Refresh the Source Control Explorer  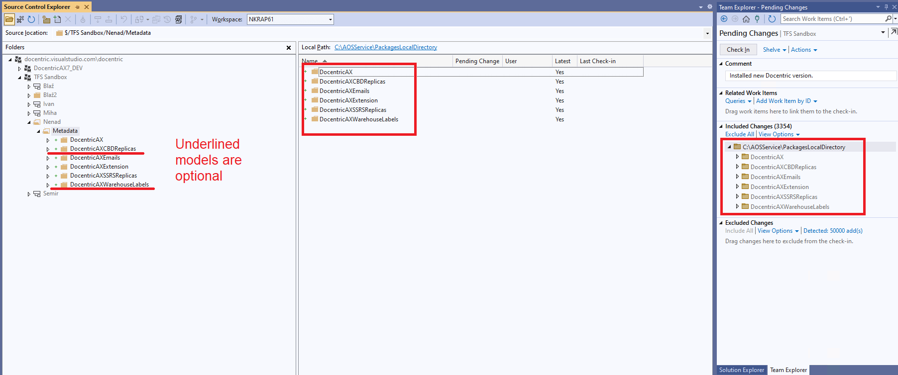tap(31, 19)
